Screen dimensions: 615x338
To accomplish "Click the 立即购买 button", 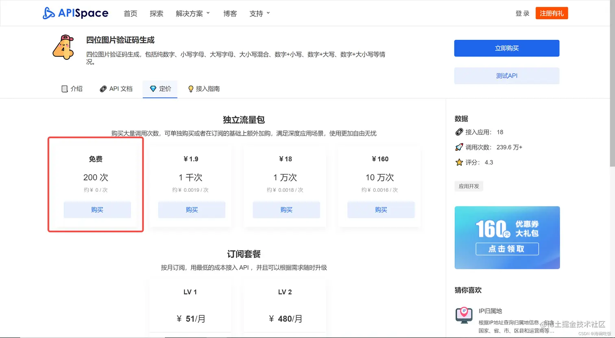I will click(506, 48).
